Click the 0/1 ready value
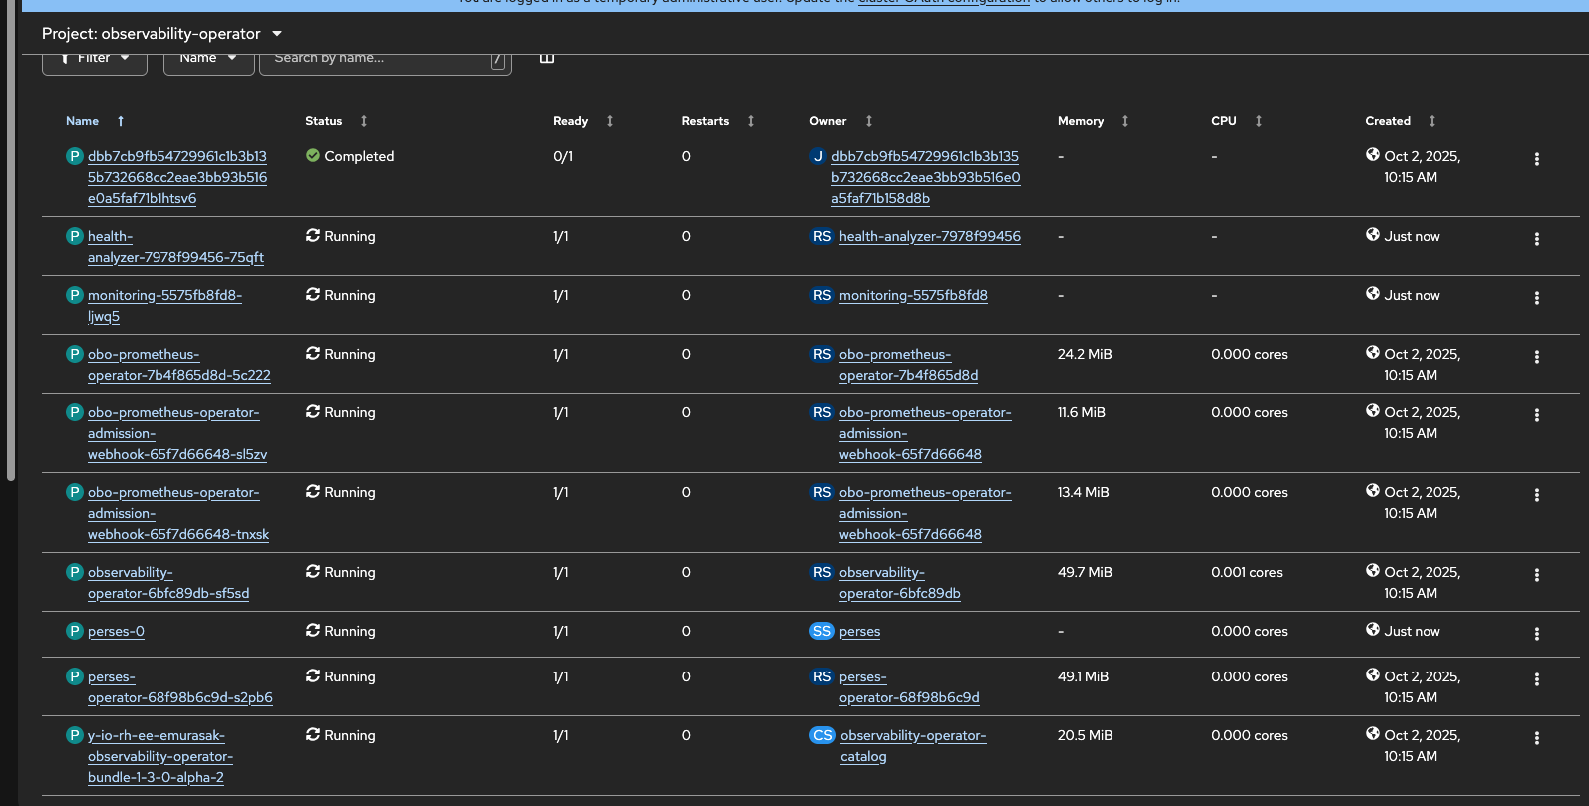Screen dimensions: 1589x806 coord(563,156)
